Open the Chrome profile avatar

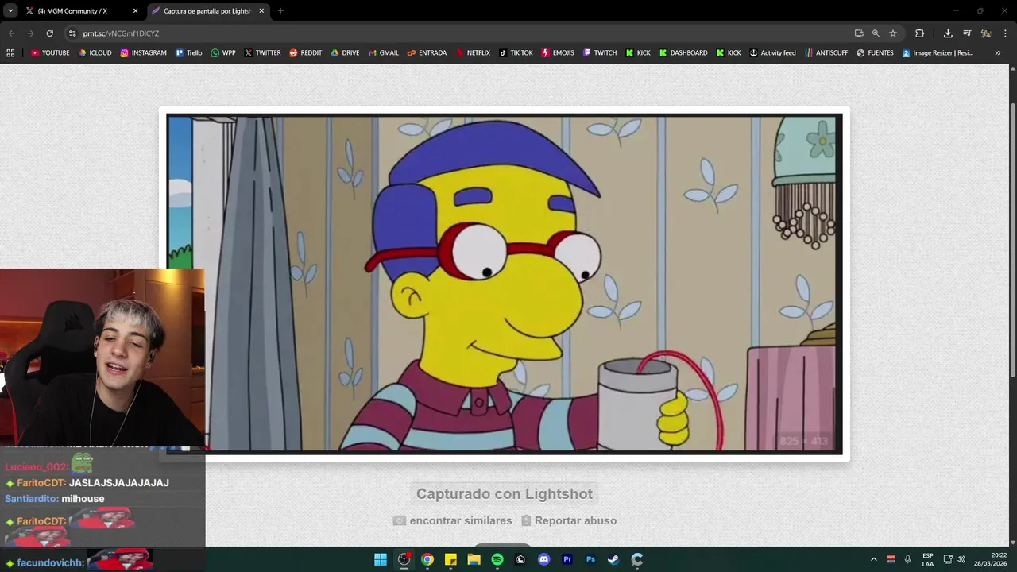pyautogui.click(x=986, y=33)
